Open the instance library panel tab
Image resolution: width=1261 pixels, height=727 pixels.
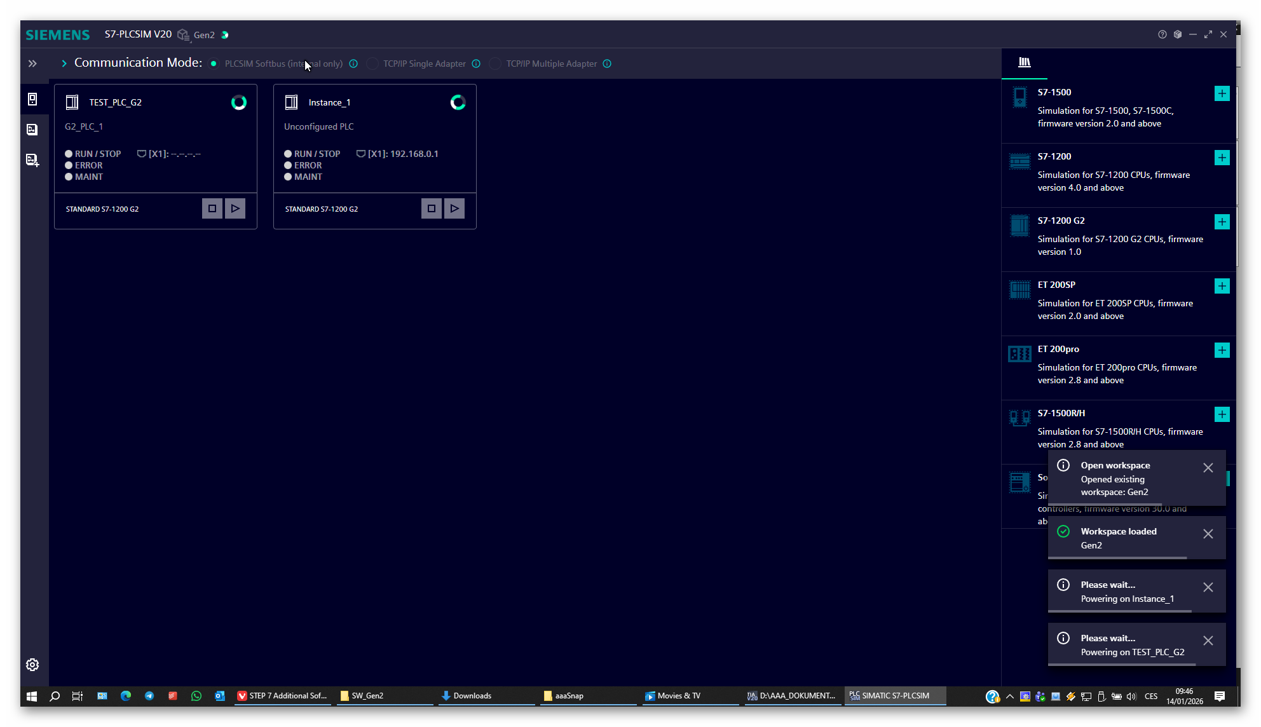1024,62
